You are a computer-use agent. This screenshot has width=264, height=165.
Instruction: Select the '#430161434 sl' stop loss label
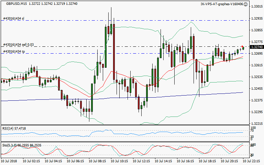pos(14,18)
